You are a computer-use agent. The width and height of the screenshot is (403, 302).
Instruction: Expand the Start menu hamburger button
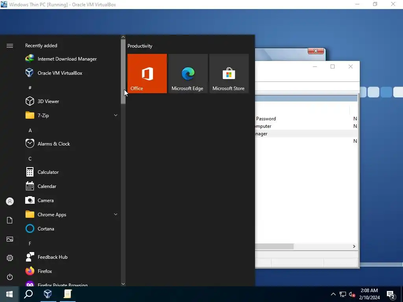(10, 46)
